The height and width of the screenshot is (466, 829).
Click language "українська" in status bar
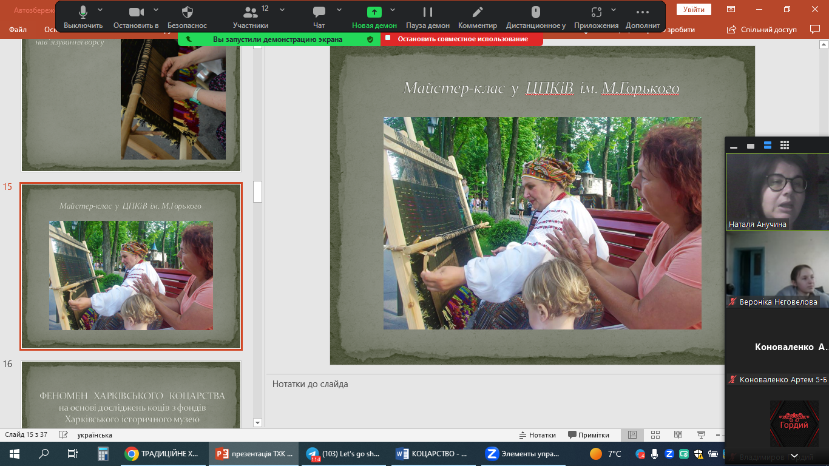95,435
